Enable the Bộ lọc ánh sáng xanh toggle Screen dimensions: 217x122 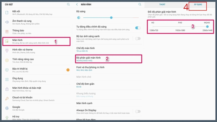click(x=138, y=38)
